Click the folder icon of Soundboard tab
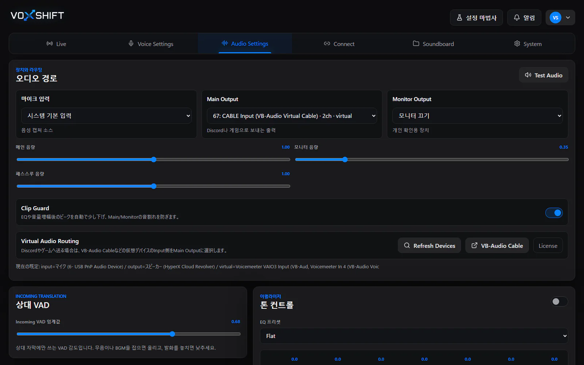 pyautogui.click(x=416, y=43)
